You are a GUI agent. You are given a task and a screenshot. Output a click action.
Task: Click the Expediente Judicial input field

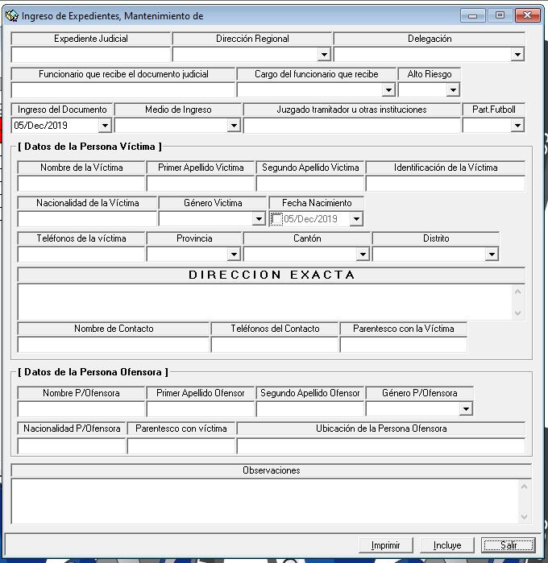coord(91,55)
